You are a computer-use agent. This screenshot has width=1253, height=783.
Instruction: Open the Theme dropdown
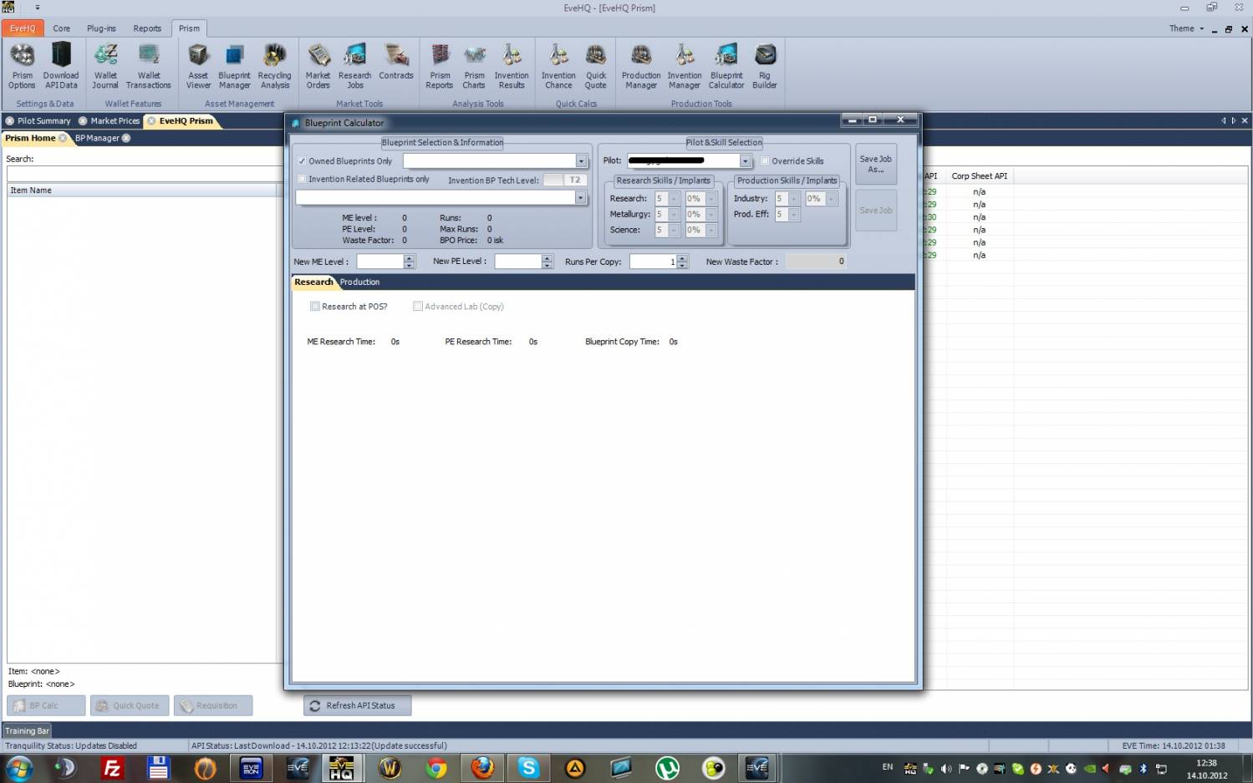tap(1186, 28)
